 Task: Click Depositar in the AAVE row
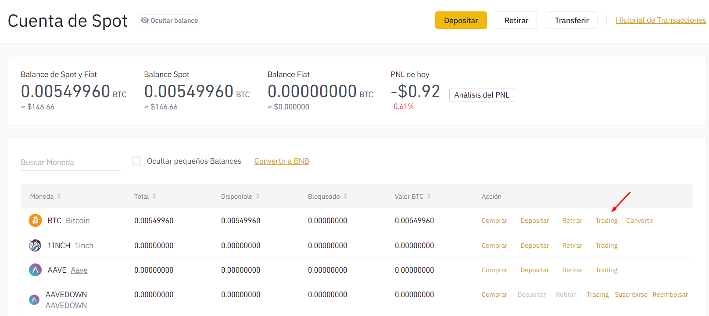click(534, 270)
